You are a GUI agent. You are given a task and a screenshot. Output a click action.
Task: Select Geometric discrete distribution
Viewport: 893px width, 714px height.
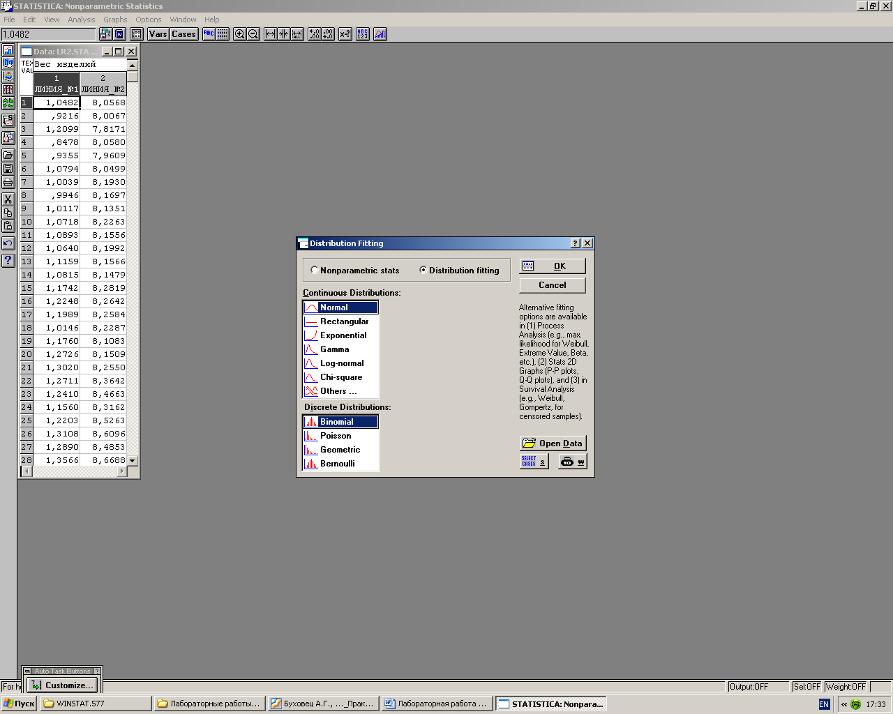point(340,450)
